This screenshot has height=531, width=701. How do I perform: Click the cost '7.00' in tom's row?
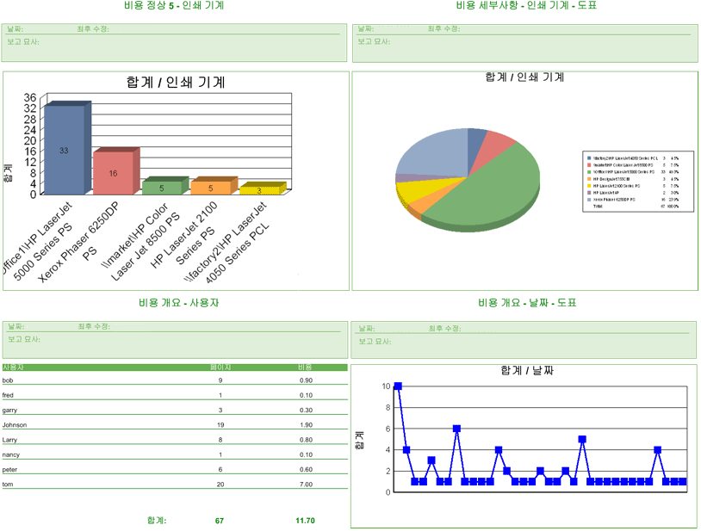[x=307, y=485]
